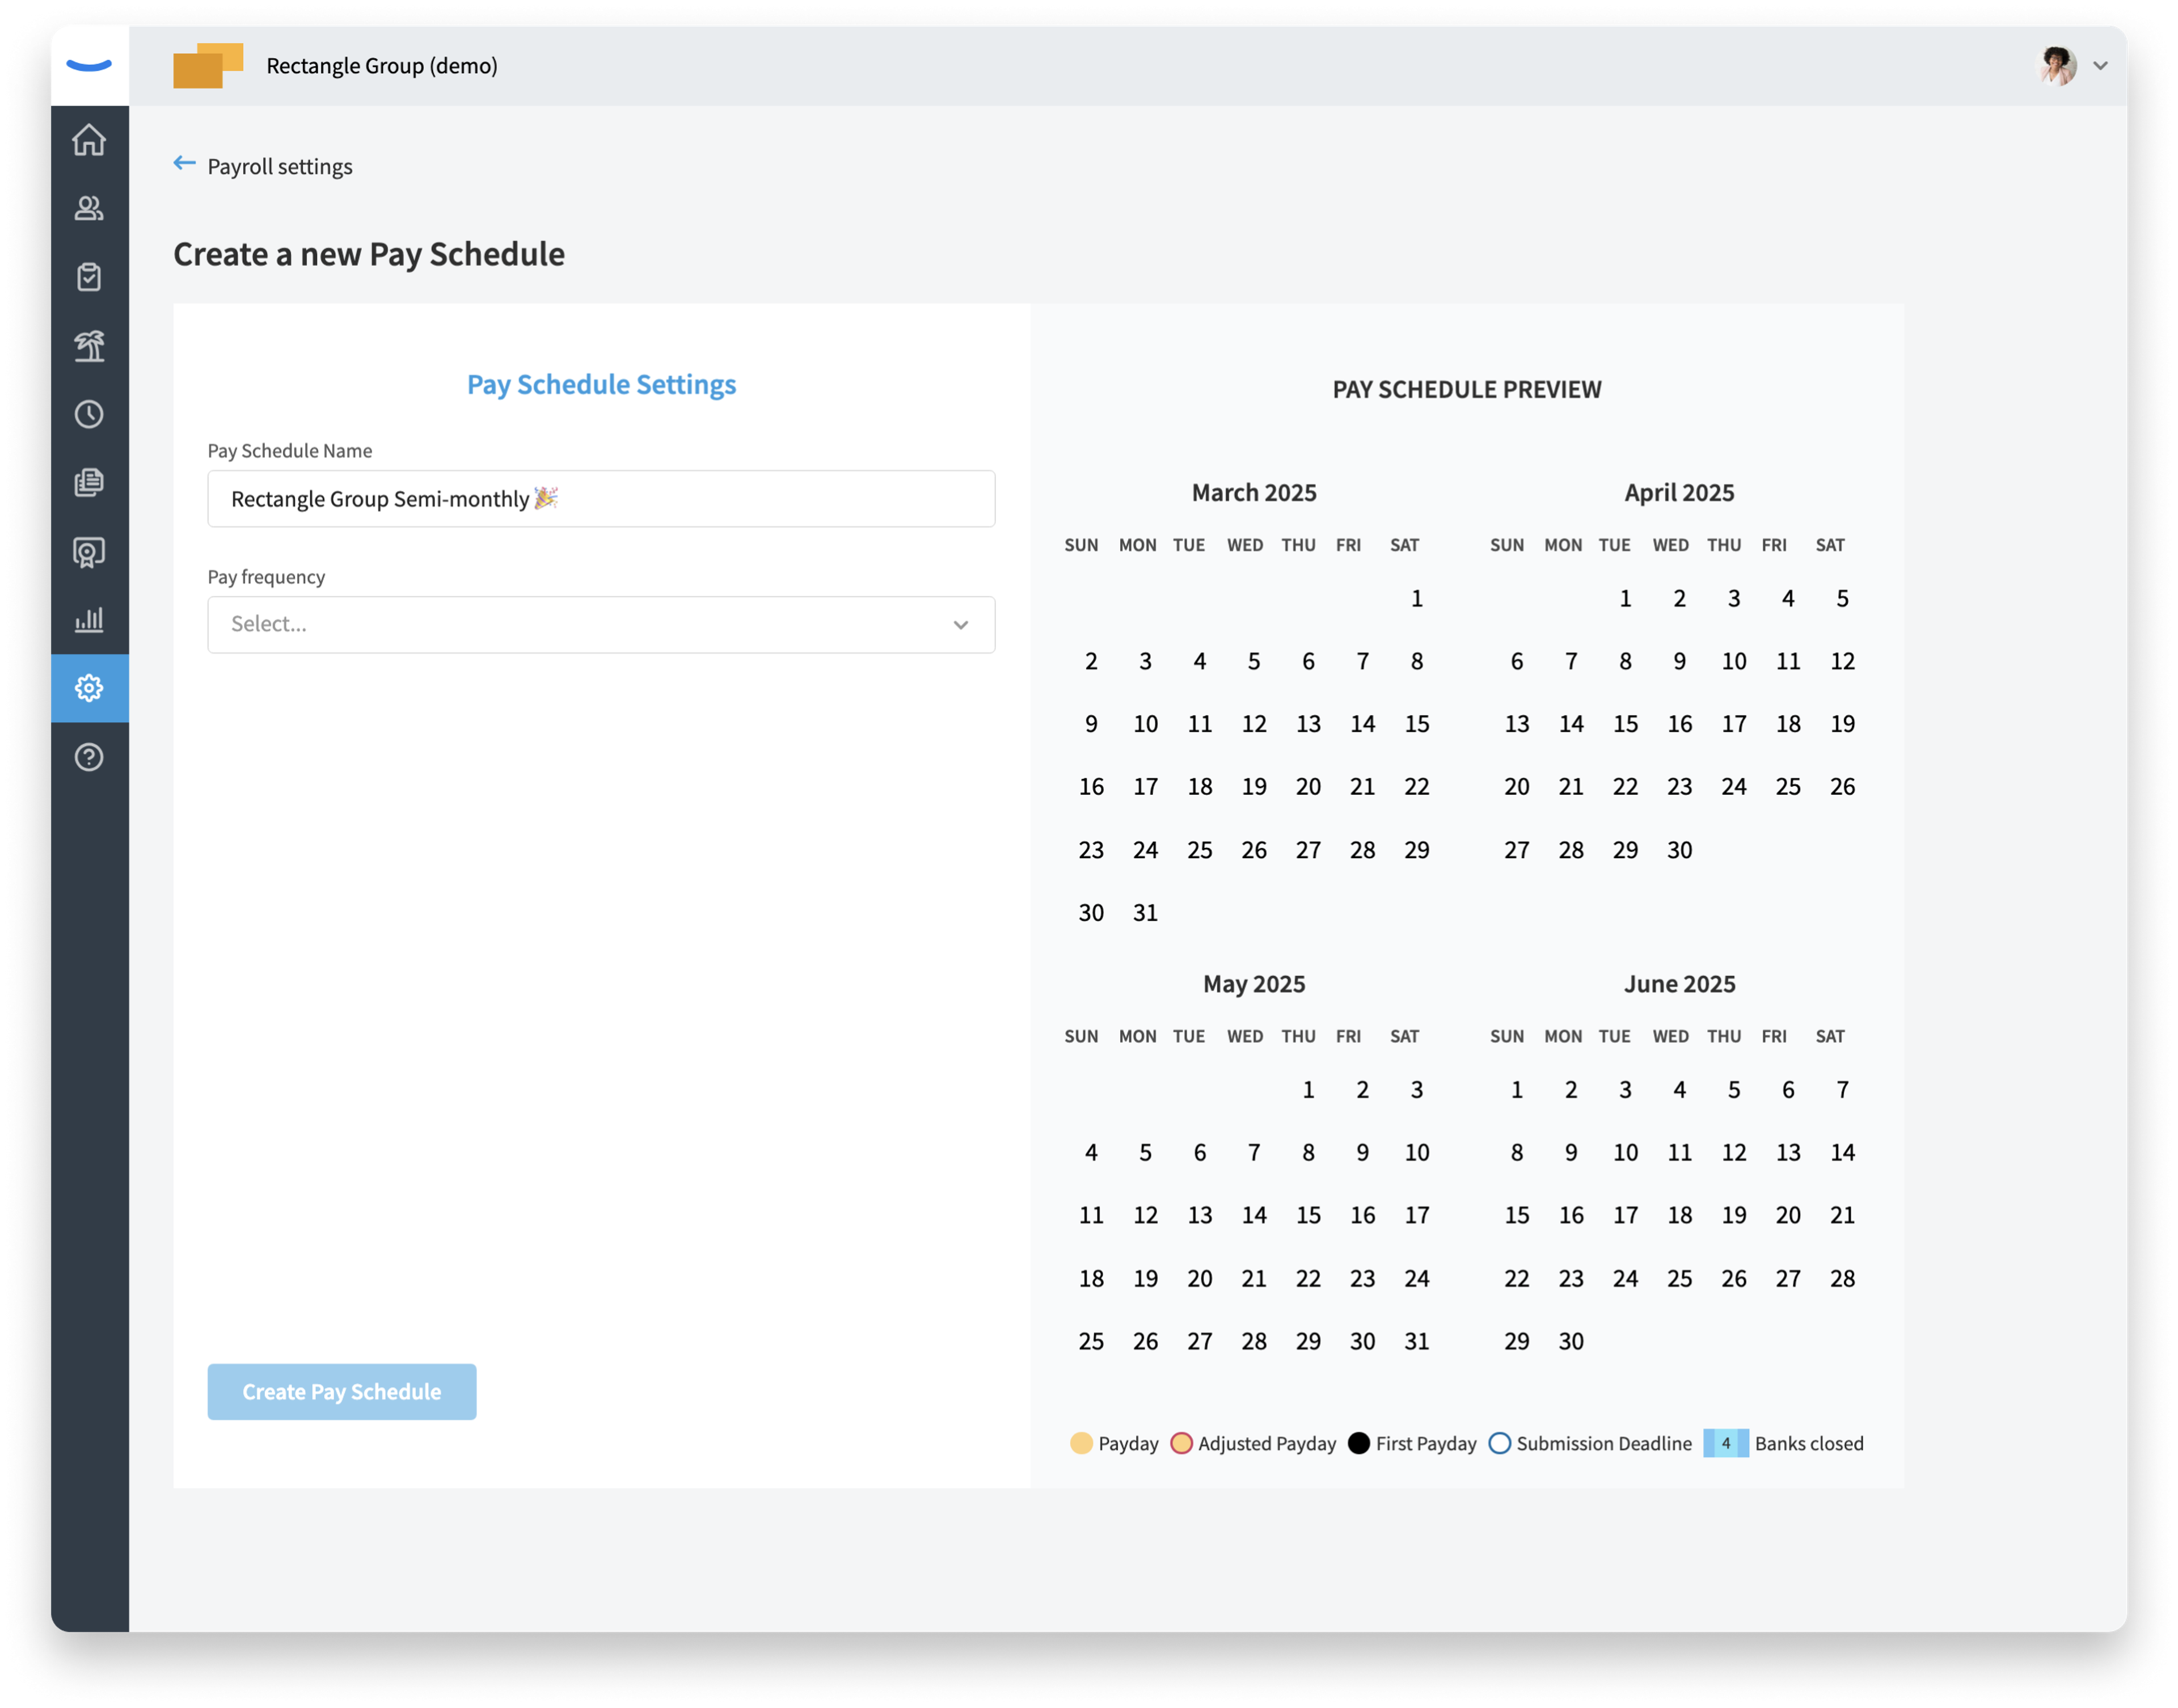The width and height of the screenshot is (2178, 1708).
Task: Select June 30 in the calendar
Action: point(1572,1342)
